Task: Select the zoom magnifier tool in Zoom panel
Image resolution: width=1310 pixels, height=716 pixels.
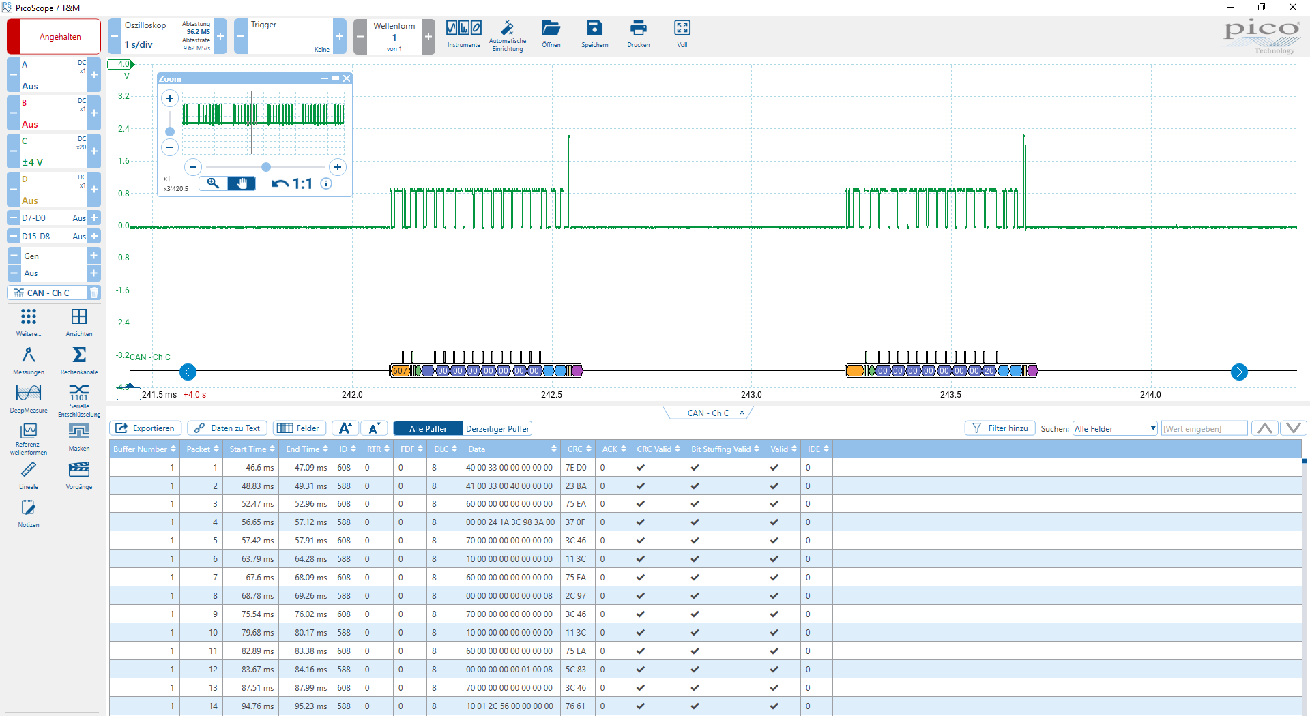Action: click(213, 183)
